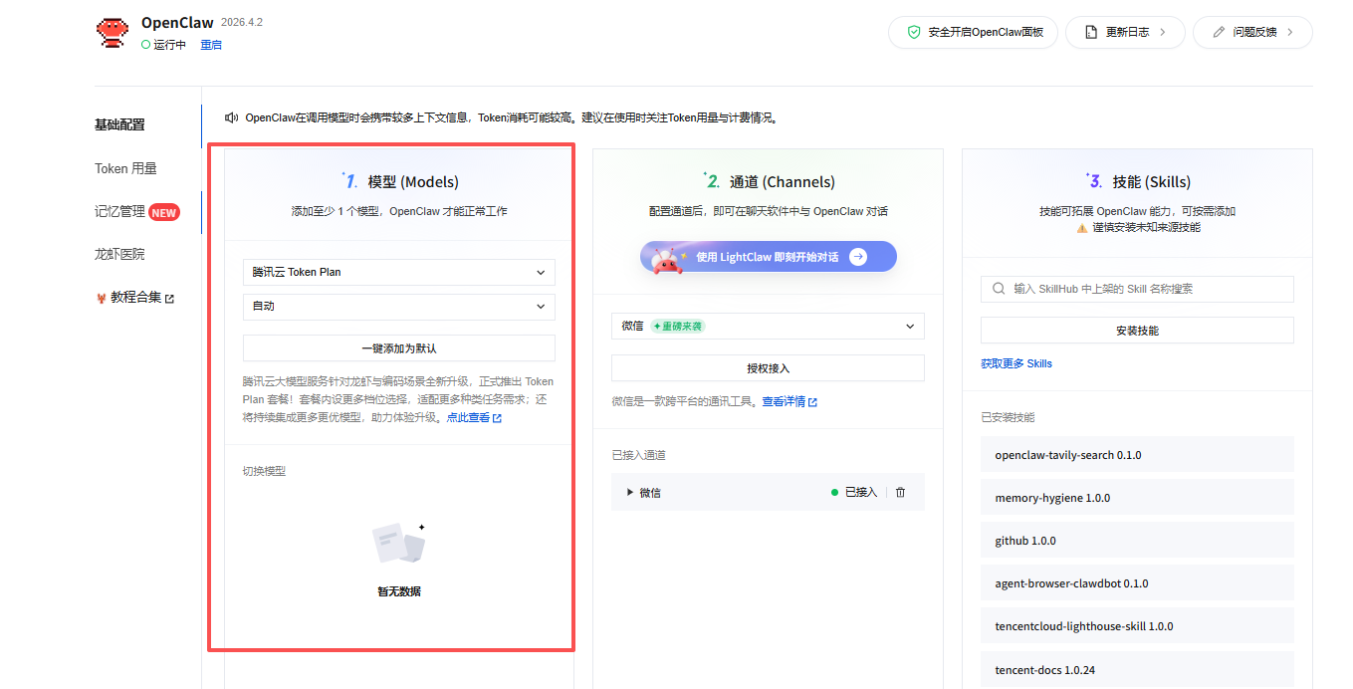The height and width of the screenshot is (689, 1353).
Task: Select the 基础配置 sidebar tab
Action: pyautogui.click(x=119, y=124)
